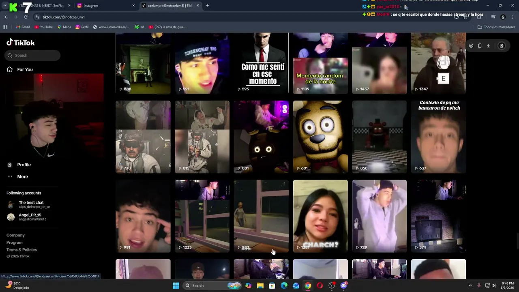Open the Maps bookmark
519x292 pixels.
[x=64, y=27]
